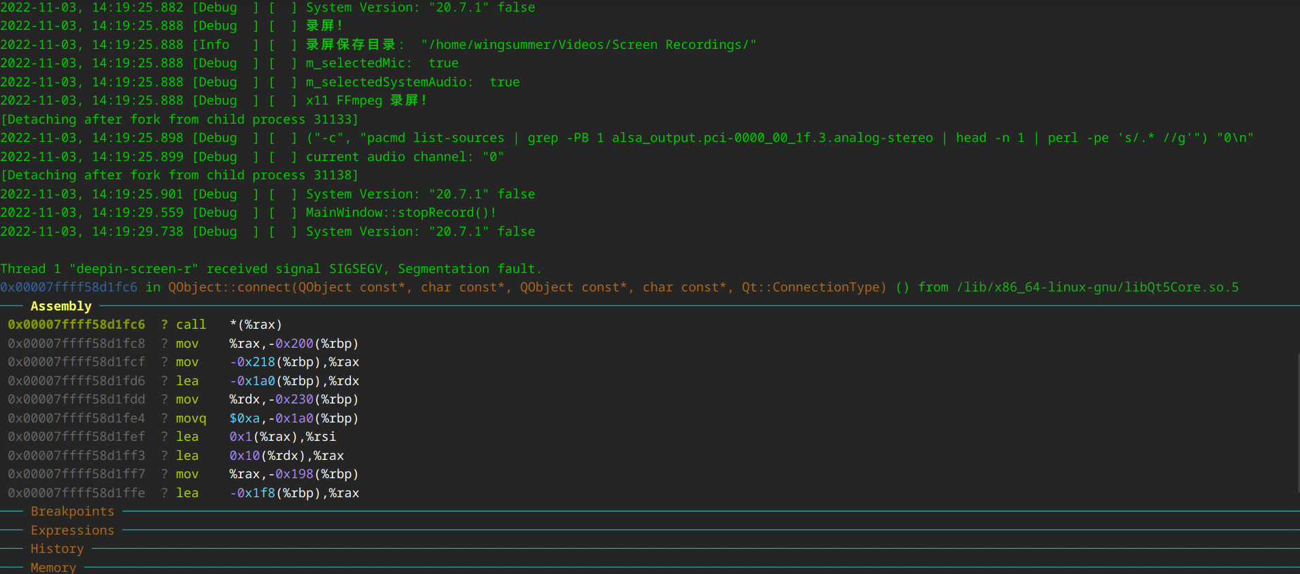Select assembly address 0x00007ffff58d1ff3
The image size is (1300, 574).
[x=76, y=456]
